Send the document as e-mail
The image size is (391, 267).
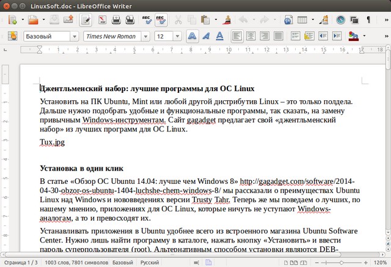[68, 20]
